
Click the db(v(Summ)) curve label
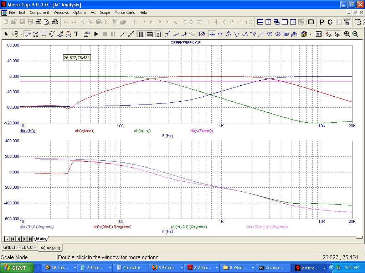coord(202,131)
